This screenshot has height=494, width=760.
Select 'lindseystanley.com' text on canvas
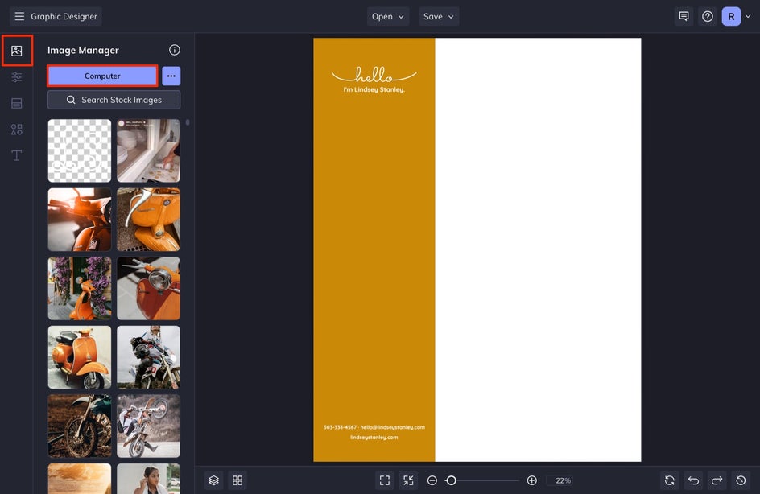pyautogui.click(x=374, y=438)
